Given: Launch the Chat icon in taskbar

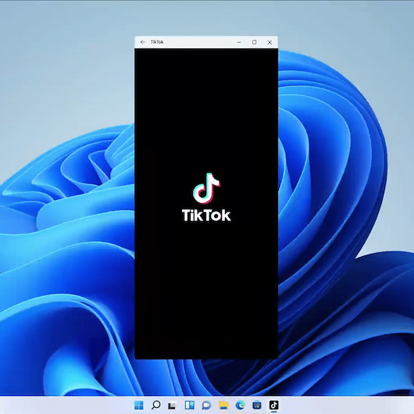Looking at the screenshot, I should (x=206, y=405).
